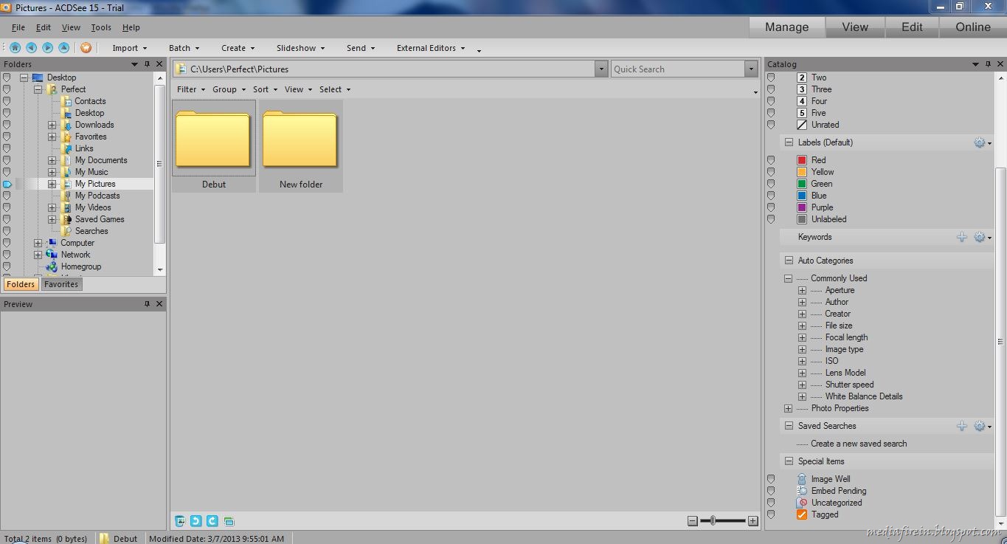The height and width of the screenshot is (544, 1007).
Task: Open the File menu
Action: point(18,27)
